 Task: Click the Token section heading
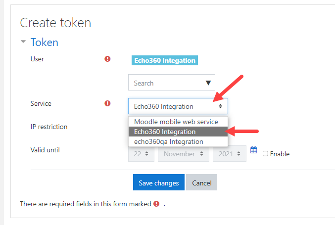(45, 42)
